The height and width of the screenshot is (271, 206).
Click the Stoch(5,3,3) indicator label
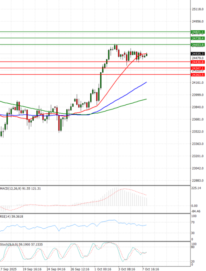point(10,244)
